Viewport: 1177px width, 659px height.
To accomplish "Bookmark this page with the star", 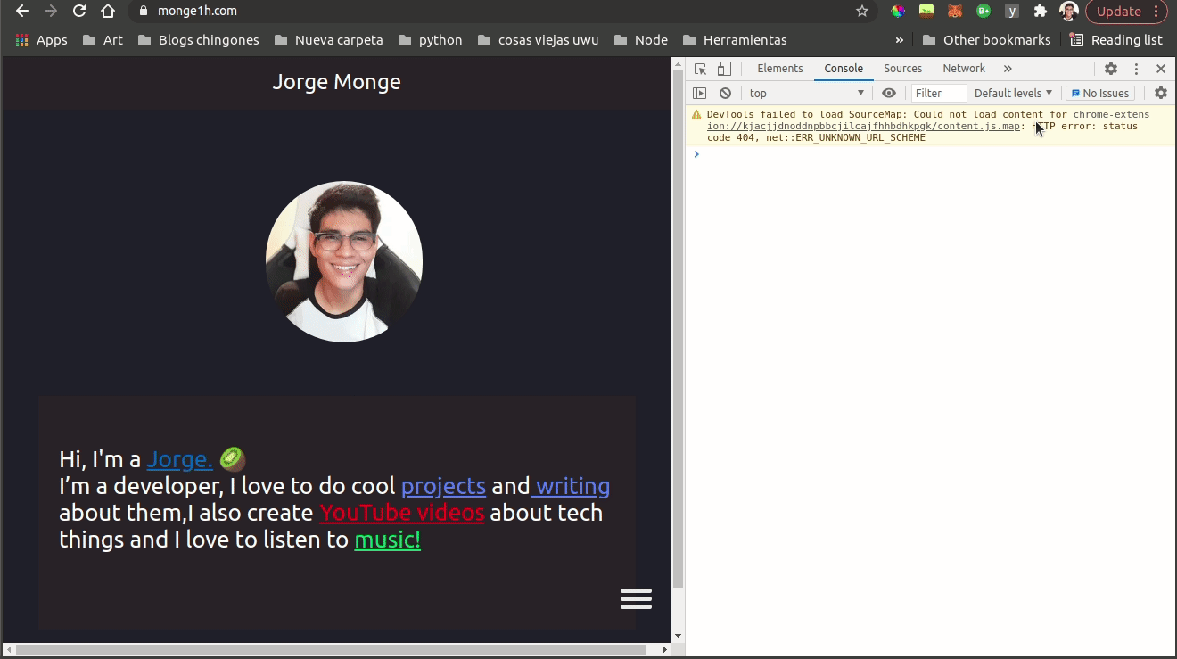I will tap(862, 12).
